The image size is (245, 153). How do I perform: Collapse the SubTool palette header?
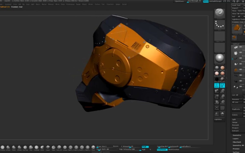[236, 44]
